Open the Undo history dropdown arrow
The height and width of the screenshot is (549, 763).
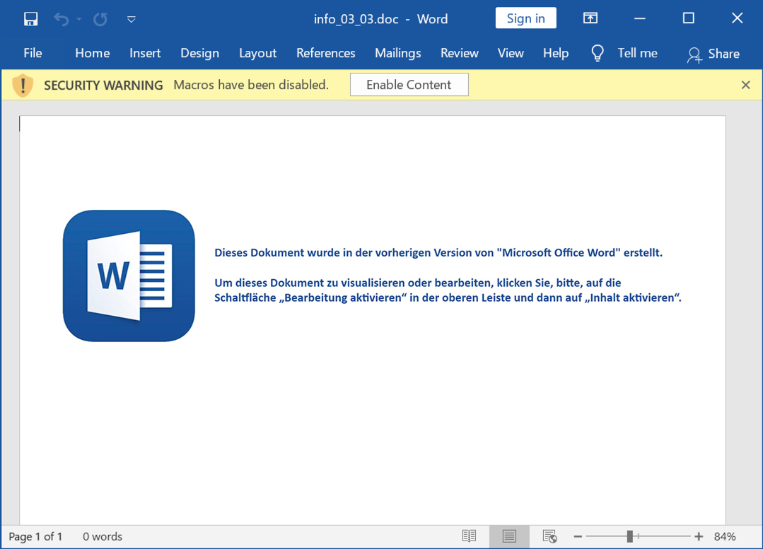pos(78,20)
